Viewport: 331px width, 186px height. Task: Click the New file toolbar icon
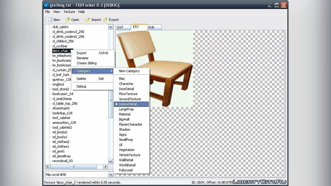50,20
